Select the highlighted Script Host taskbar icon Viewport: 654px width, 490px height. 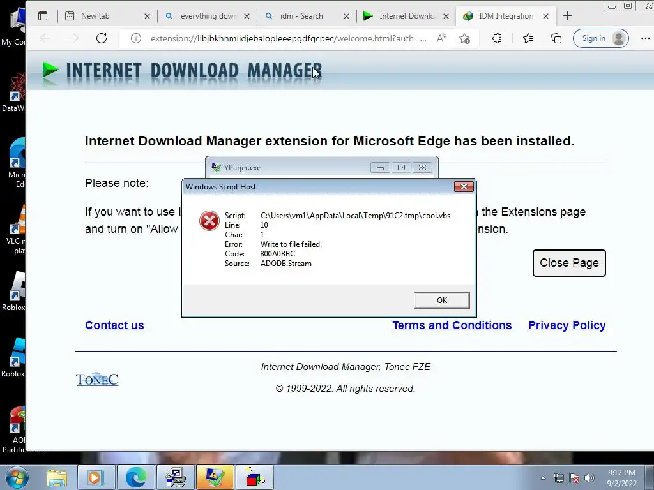pyautogui.click(x=215, y=477)
